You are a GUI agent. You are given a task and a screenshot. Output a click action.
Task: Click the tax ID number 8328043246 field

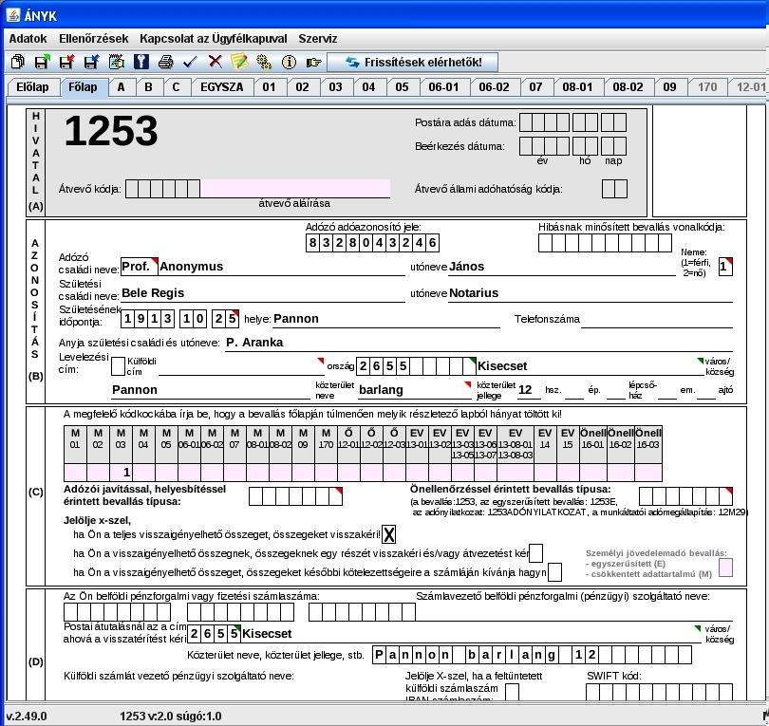pyautogui.click(x=372, y=243)
